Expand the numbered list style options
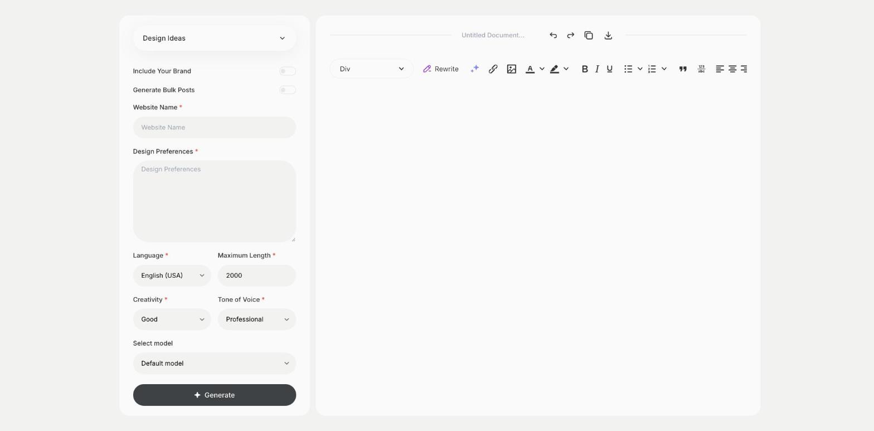The height and width of the screenshot is (431, 874). 664,69
